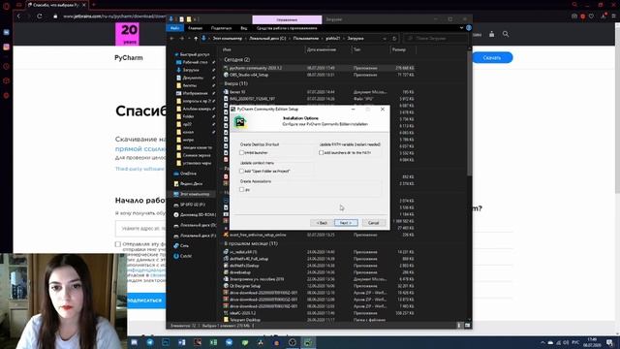Switch Explorer to large icons view
Image resolution: width=620 pixels, height=349 pixels.
pyautogui.click(x=467, y=326)
